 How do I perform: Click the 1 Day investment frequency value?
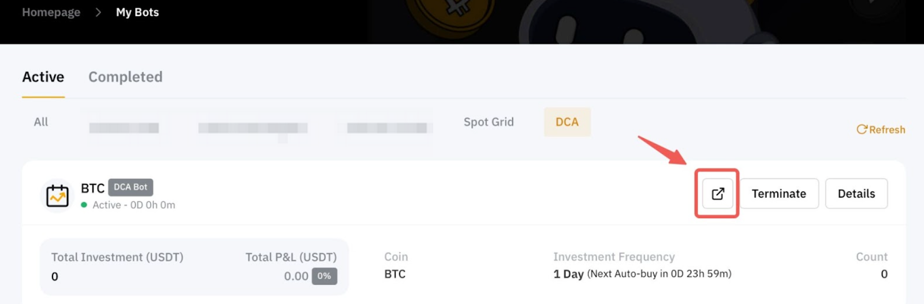pyautogui.click(x=568, y=274)
